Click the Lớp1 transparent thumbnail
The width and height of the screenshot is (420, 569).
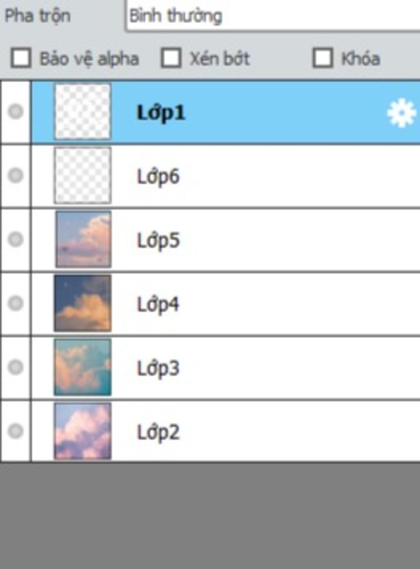point(82,112)
